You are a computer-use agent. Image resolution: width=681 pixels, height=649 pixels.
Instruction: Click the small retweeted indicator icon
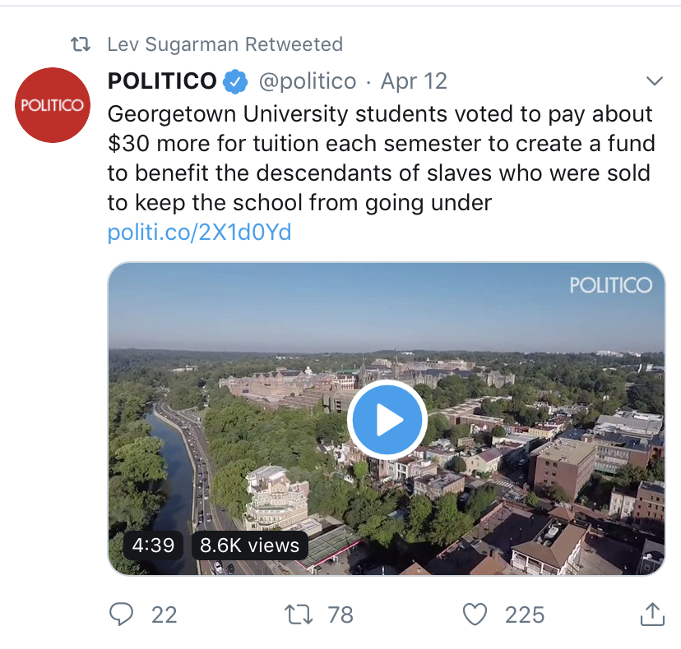pyautogui.click(x=81, y=44)
